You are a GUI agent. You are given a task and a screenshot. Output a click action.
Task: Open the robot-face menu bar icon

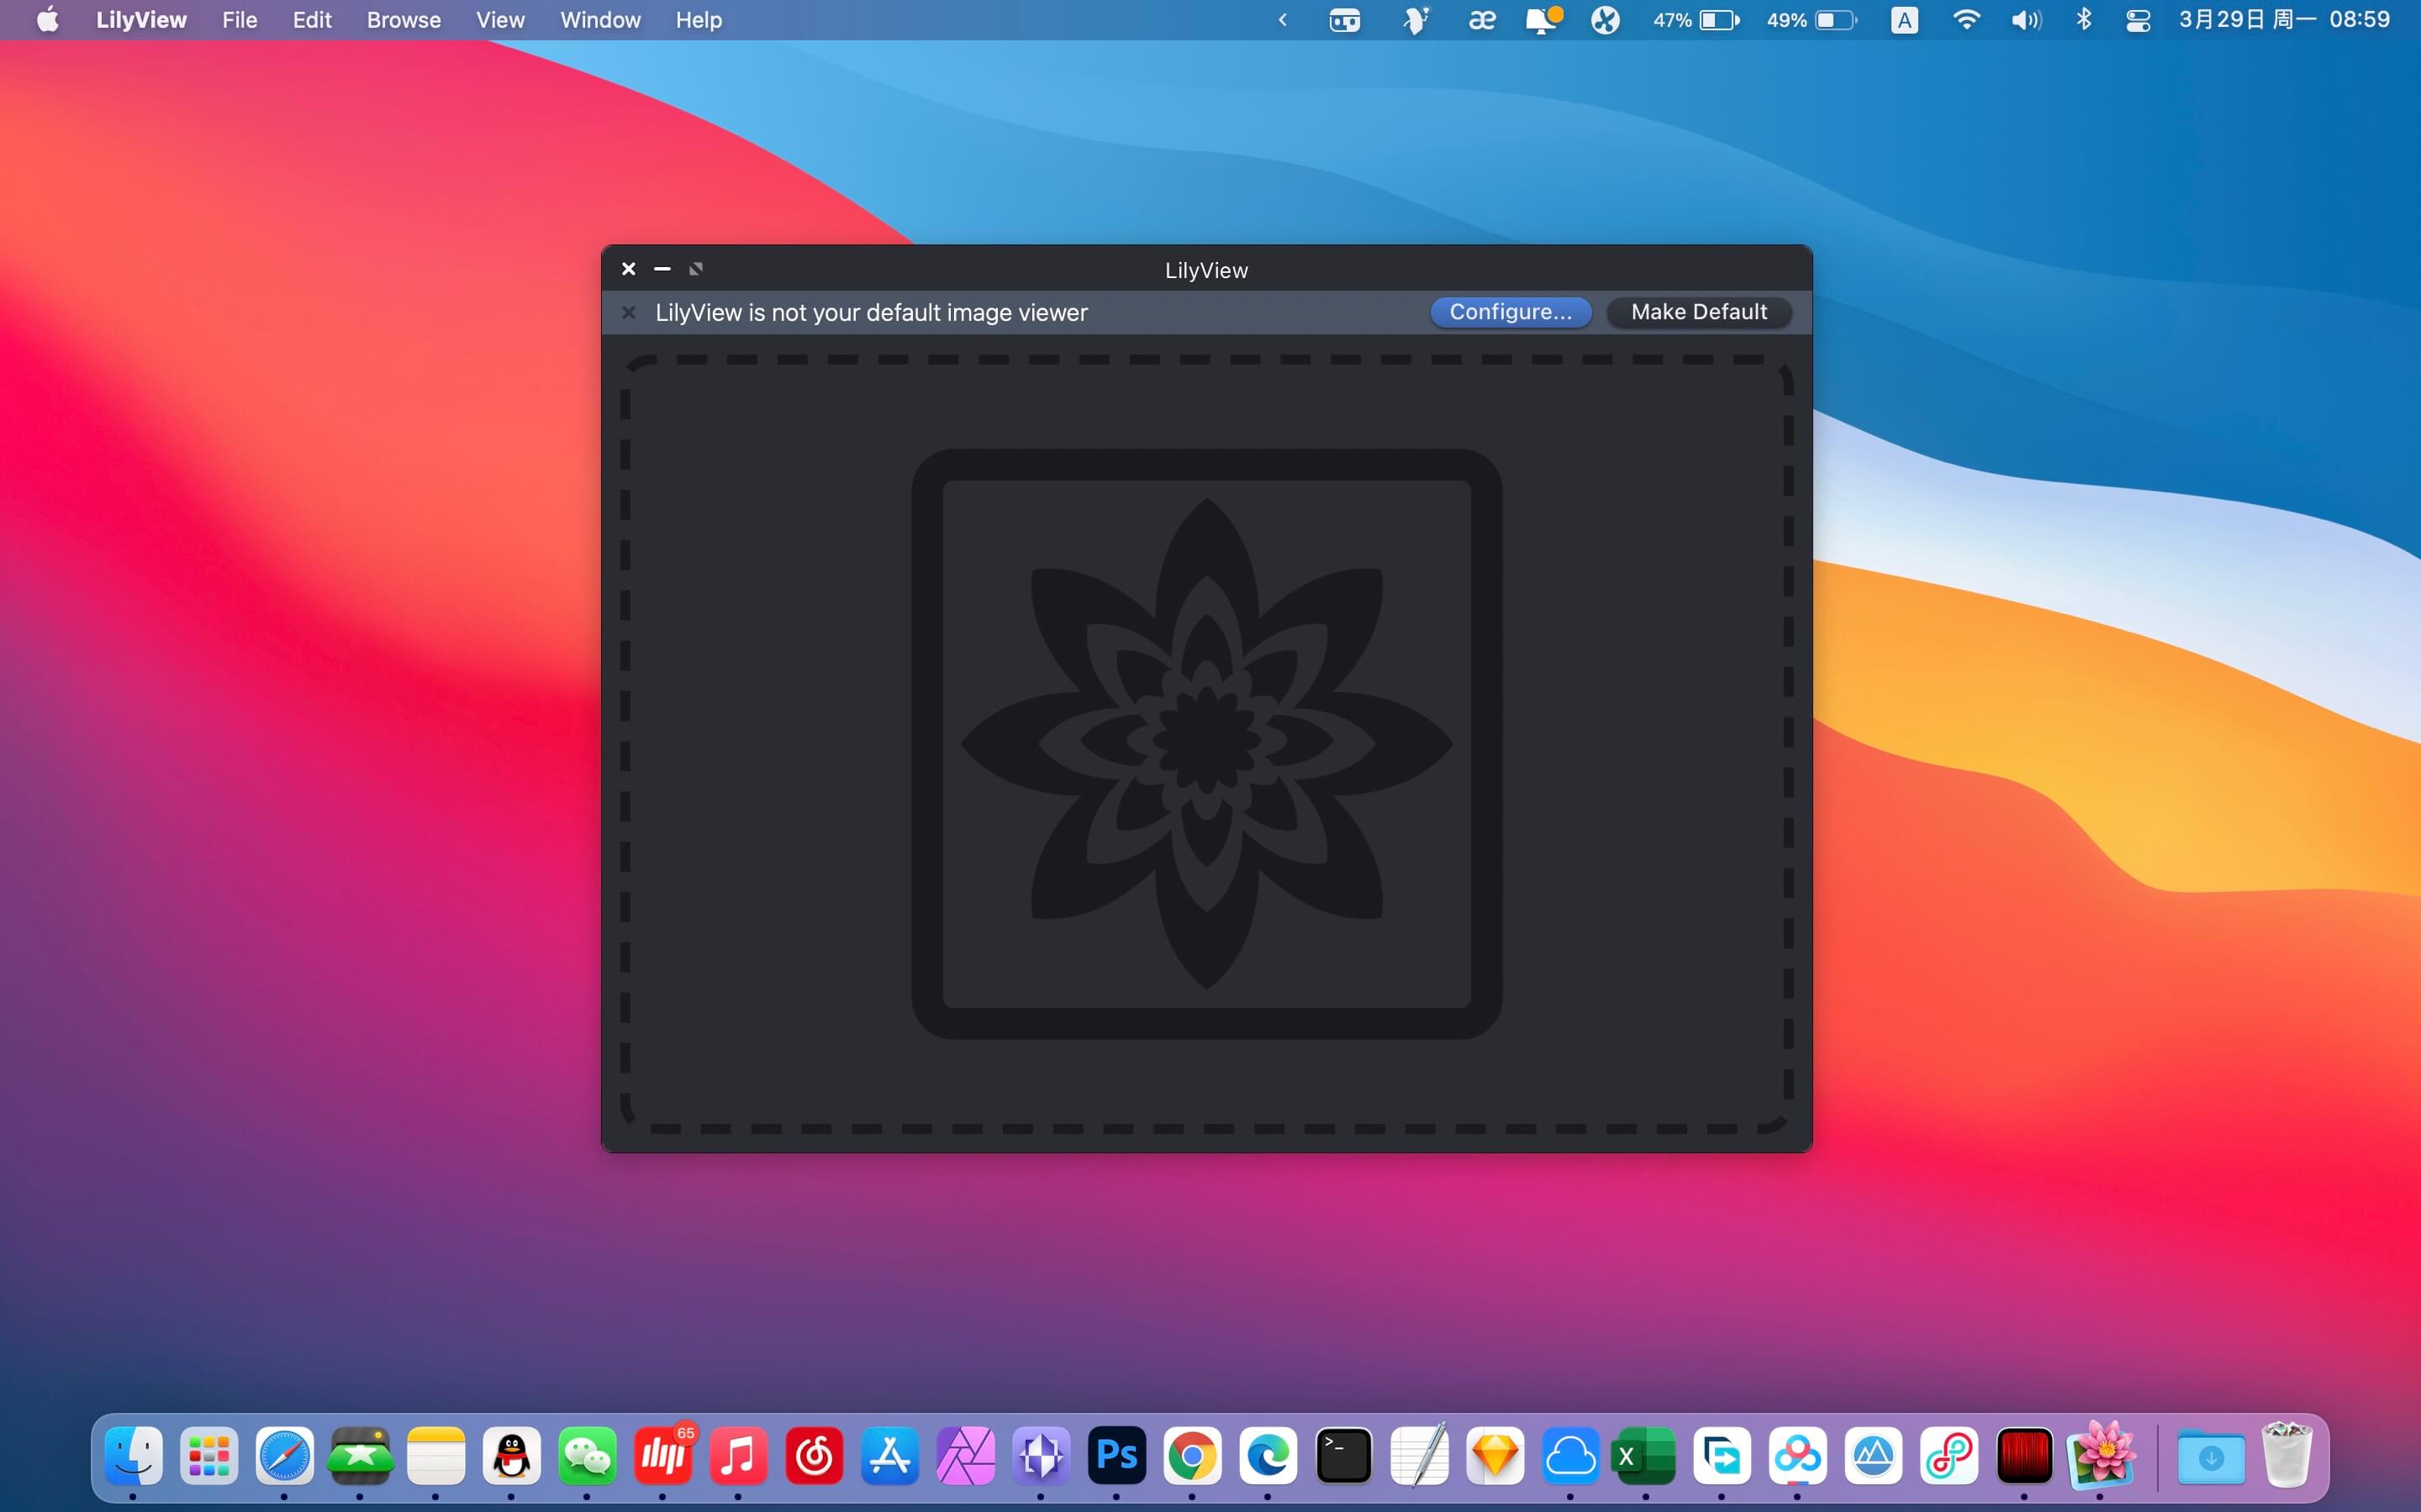(x=1344, y=20)
